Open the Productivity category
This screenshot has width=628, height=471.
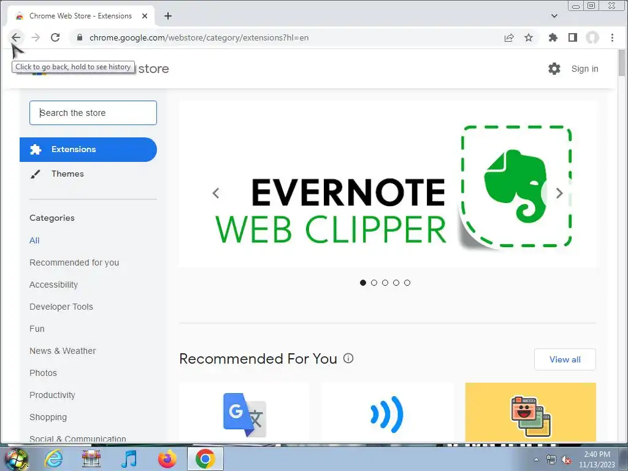[52, 395]
